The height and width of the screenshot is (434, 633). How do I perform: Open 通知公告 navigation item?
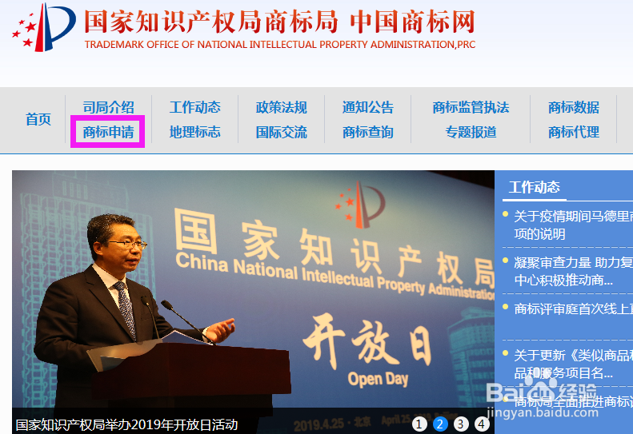[368, 107]
